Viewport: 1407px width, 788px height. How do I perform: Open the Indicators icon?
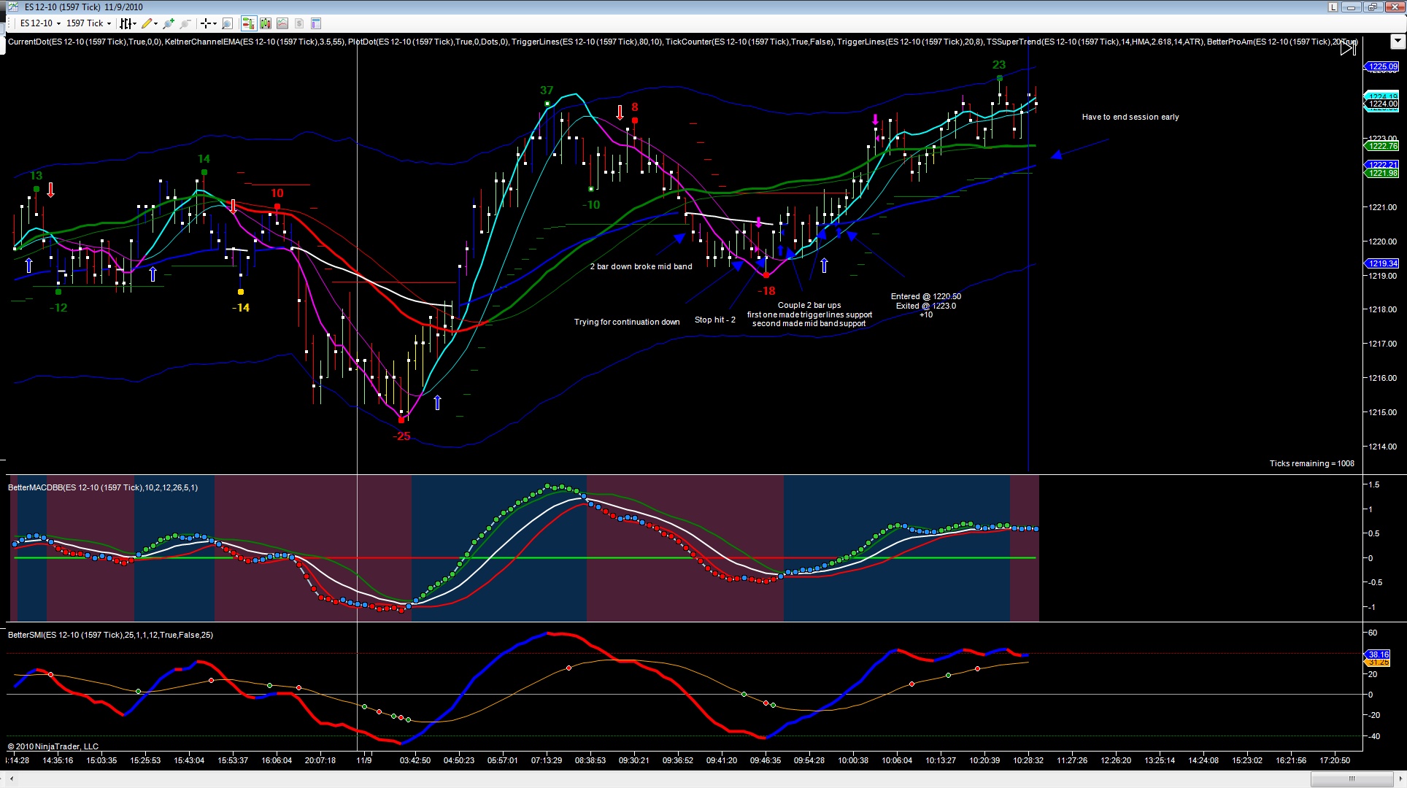coord(282,23)
